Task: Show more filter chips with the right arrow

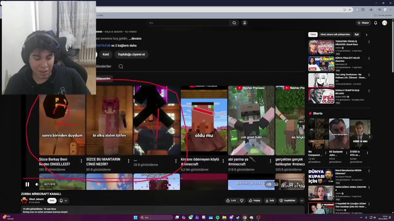Action: (x=366, y=35)
